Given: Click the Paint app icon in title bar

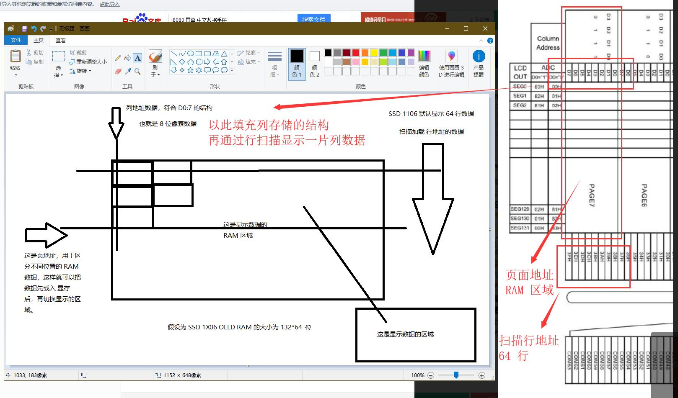Looking at the screenshot, I should point(11,29).
